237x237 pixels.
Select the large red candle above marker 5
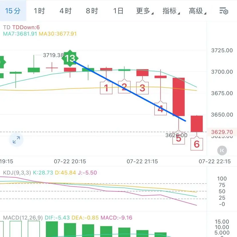[179, 97]
